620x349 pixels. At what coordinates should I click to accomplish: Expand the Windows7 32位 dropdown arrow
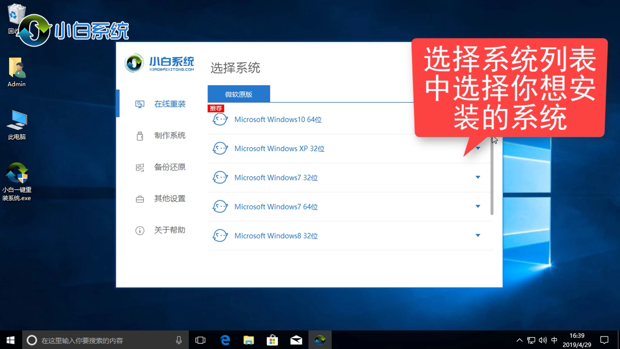tap(478, 177)
